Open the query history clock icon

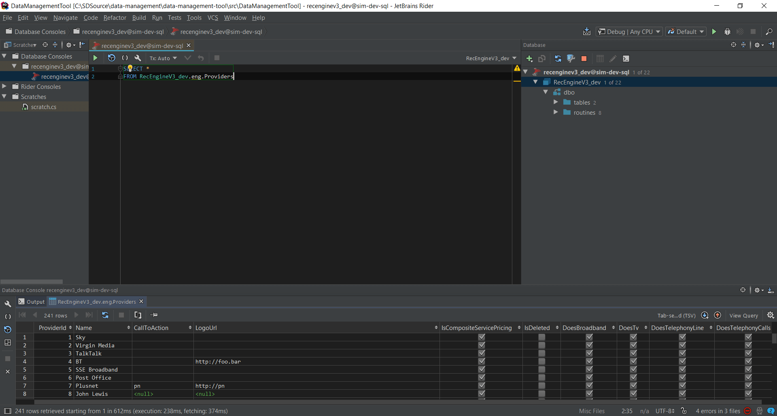click(112, 58)
